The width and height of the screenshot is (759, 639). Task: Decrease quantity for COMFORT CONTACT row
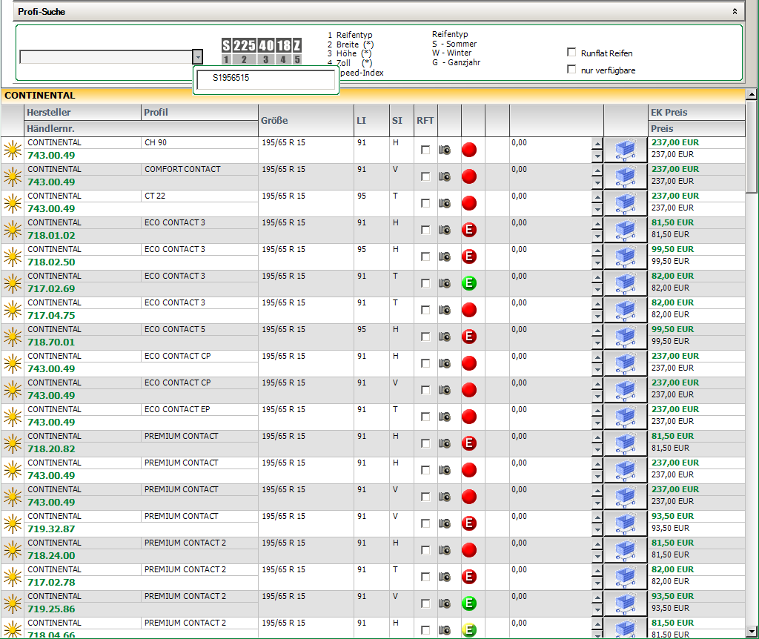(597, 183)
